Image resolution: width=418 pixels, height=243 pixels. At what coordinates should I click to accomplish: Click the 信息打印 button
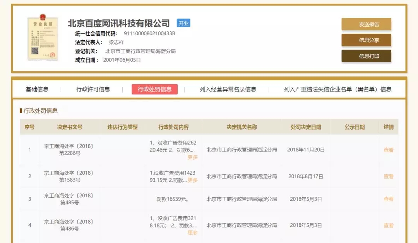[x=366, y=56]
